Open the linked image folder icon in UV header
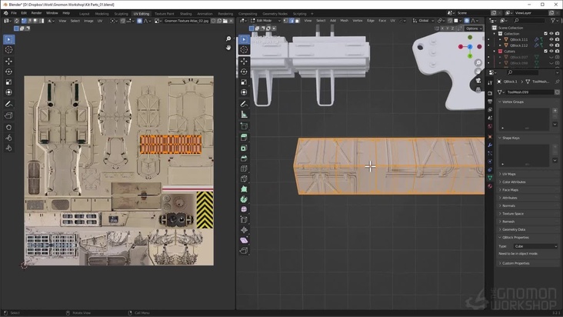Image resolution: width=563 pixels, height=317 pixels. (x=225, y=21)
